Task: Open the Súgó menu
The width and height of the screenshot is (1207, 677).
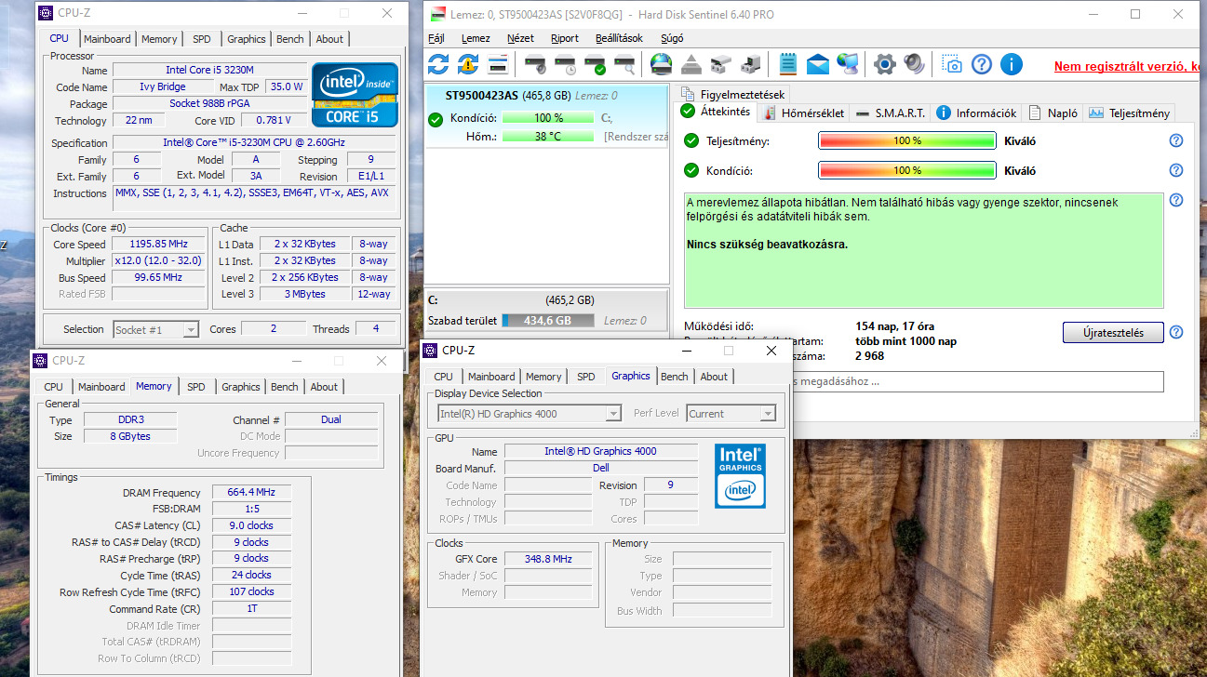Action: coord(672,38)
